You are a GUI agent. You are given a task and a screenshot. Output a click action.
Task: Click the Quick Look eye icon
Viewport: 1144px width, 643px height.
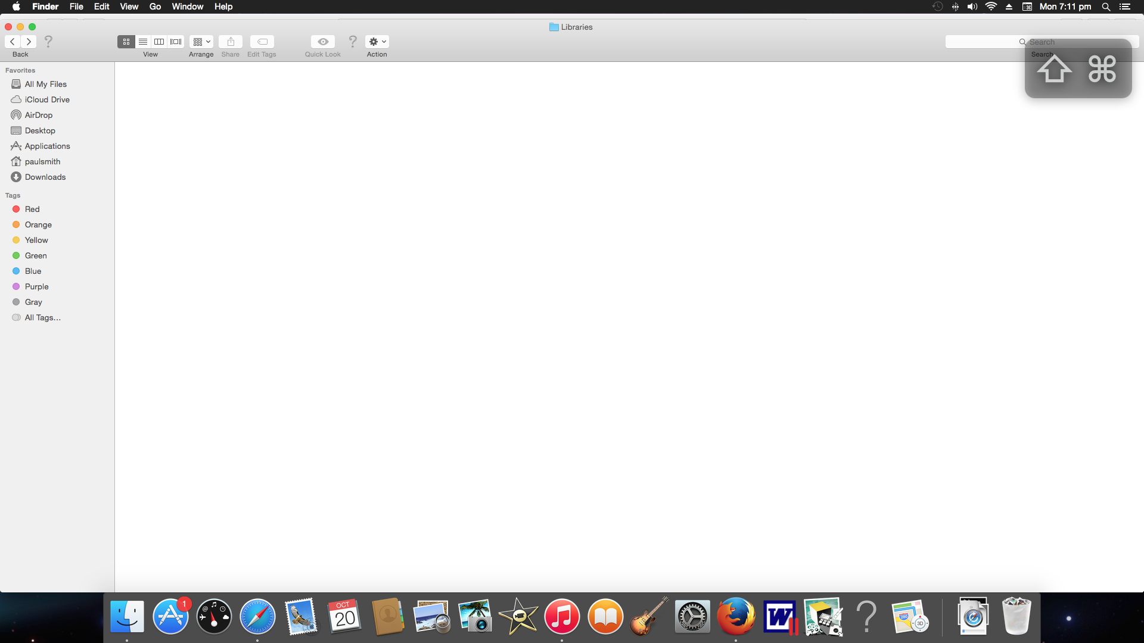pos(323,42)
